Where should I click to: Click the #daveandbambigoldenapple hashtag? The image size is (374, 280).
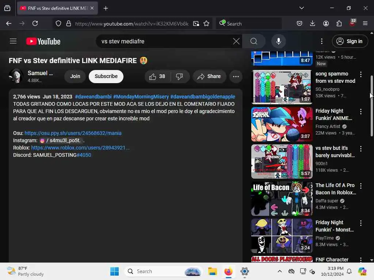[203, 97]
